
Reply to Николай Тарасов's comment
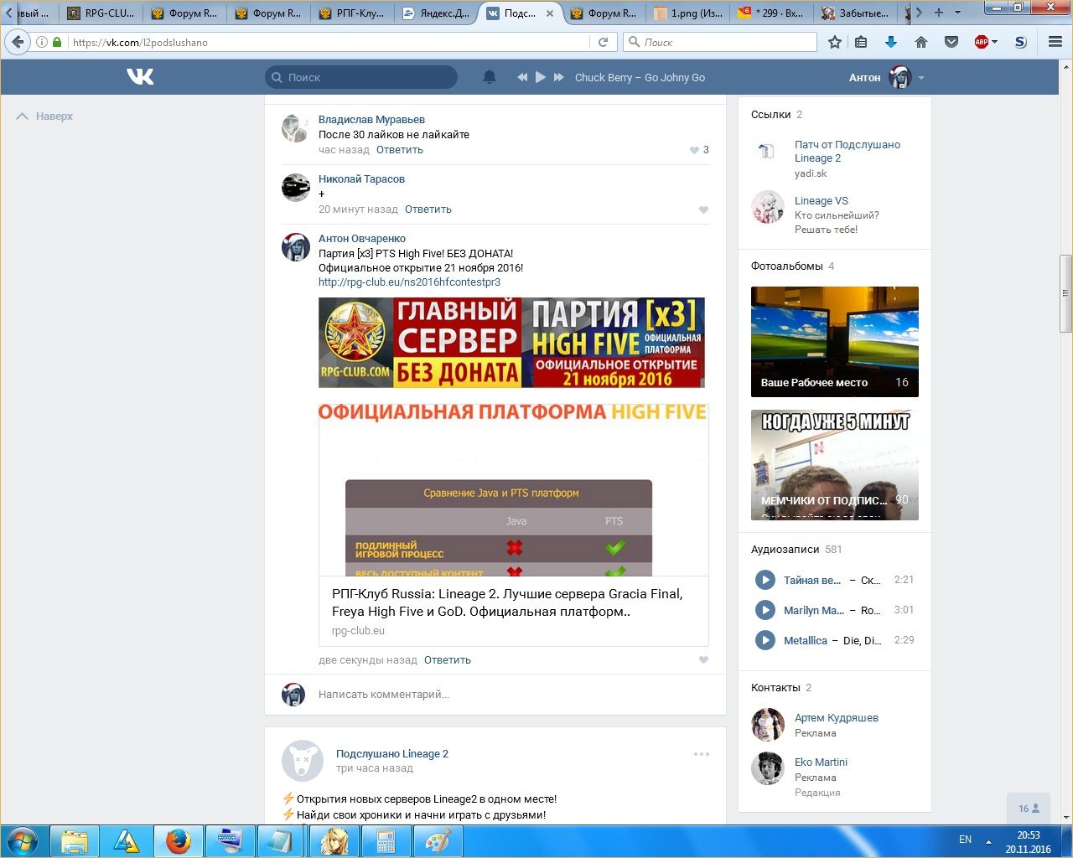pos(428,209)
